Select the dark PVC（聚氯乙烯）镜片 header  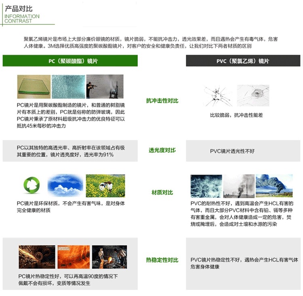coord(243,61)
